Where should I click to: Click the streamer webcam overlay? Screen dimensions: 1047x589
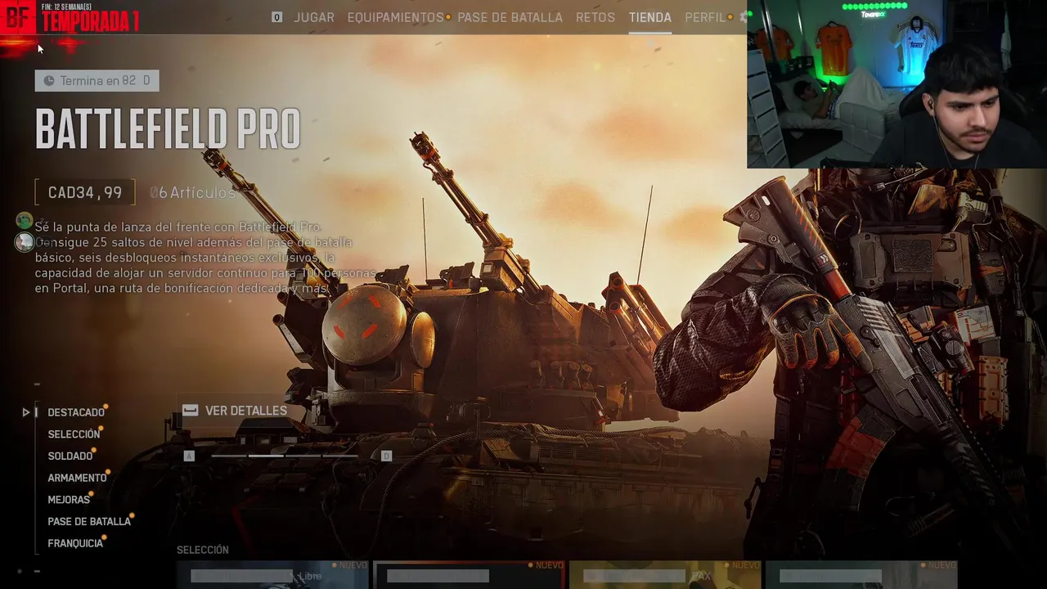896,84
